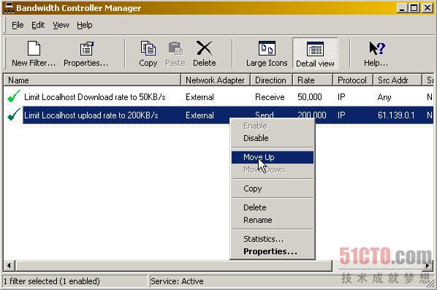The height and width of the screenshot is (290, 437).
Task: Click the '50,000' rate cell
Action: pyautogui.click(x=310, y=97)
